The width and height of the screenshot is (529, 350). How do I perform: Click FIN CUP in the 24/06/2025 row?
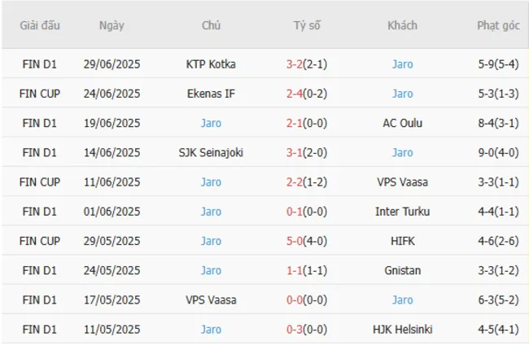(x=41, y=94)
